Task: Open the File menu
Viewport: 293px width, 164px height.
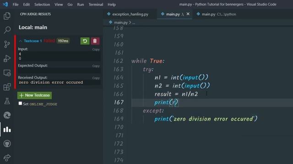Action: tap(16, 5)
